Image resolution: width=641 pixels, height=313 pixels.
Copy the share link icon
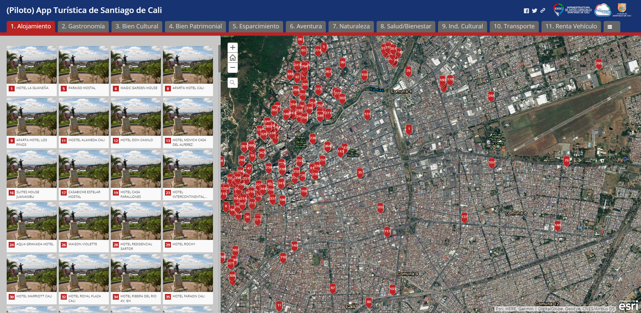(543, 11)
